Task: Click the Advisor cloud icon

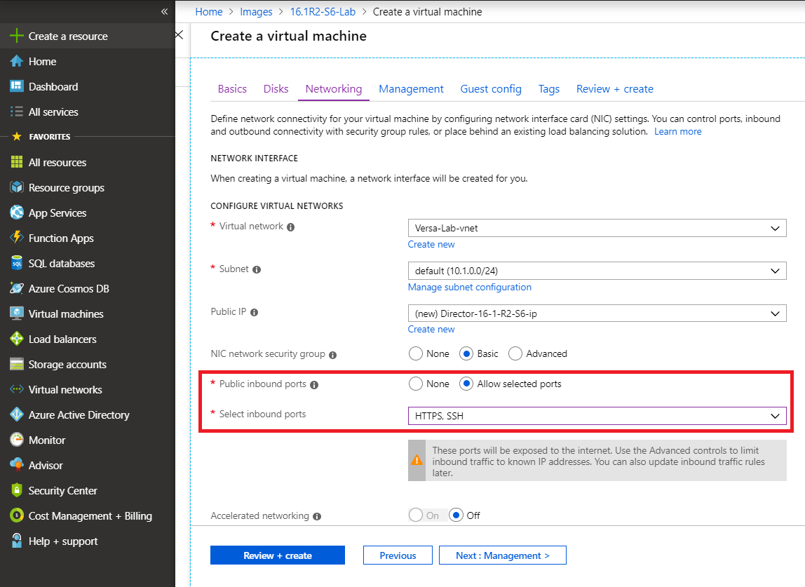Action: click(16, 465)
